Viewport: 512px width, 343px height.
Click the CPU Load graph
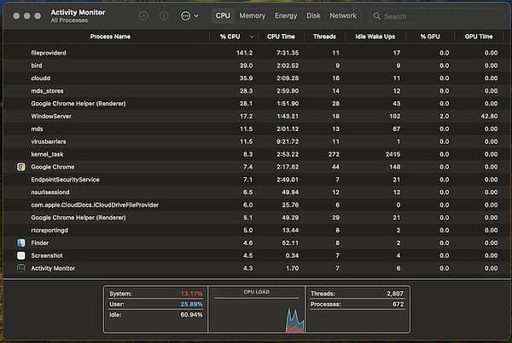point(257,314)
